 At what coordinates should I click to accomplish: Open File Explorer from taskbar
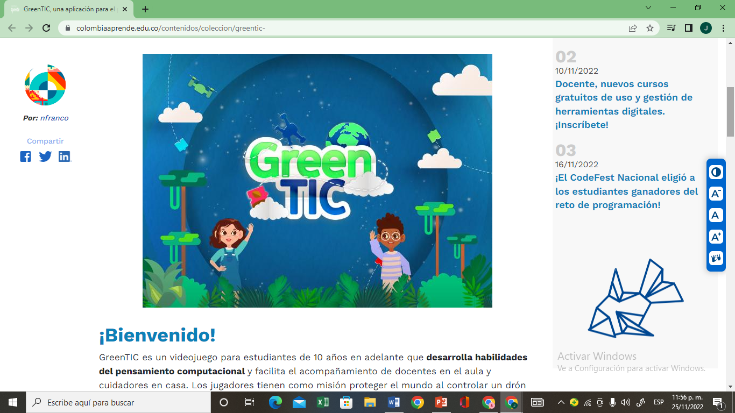[370, 402]
